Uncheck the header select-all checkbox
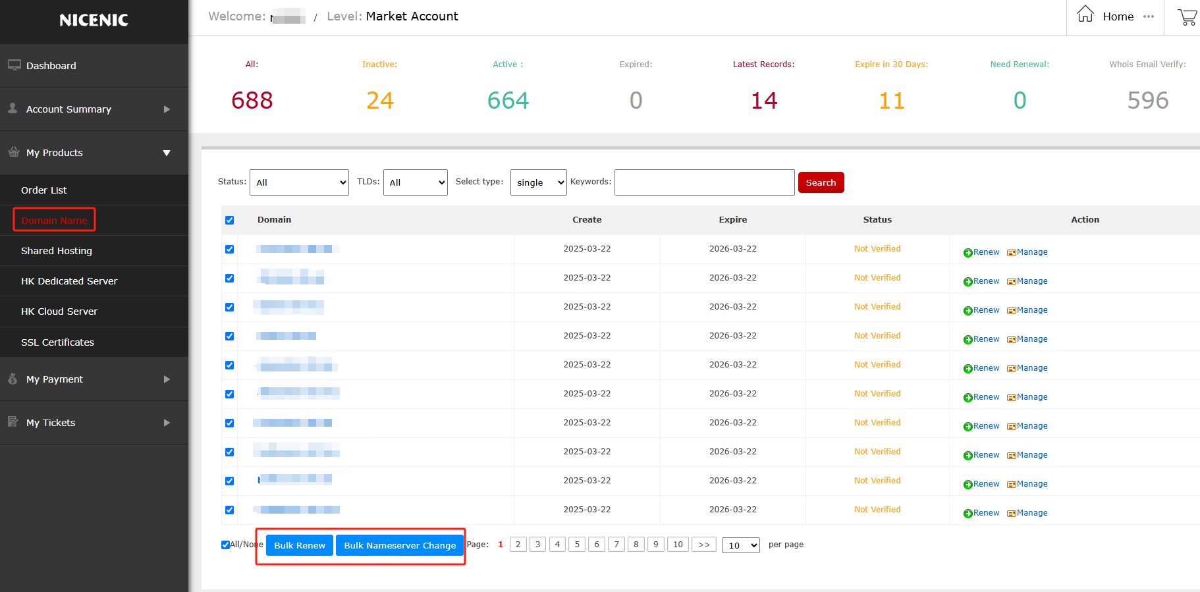1200x592 pixels. coord(229,220)
